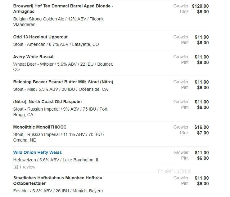
Task: Select the Avery White Rascal title
Action: (x=33, y=57)
